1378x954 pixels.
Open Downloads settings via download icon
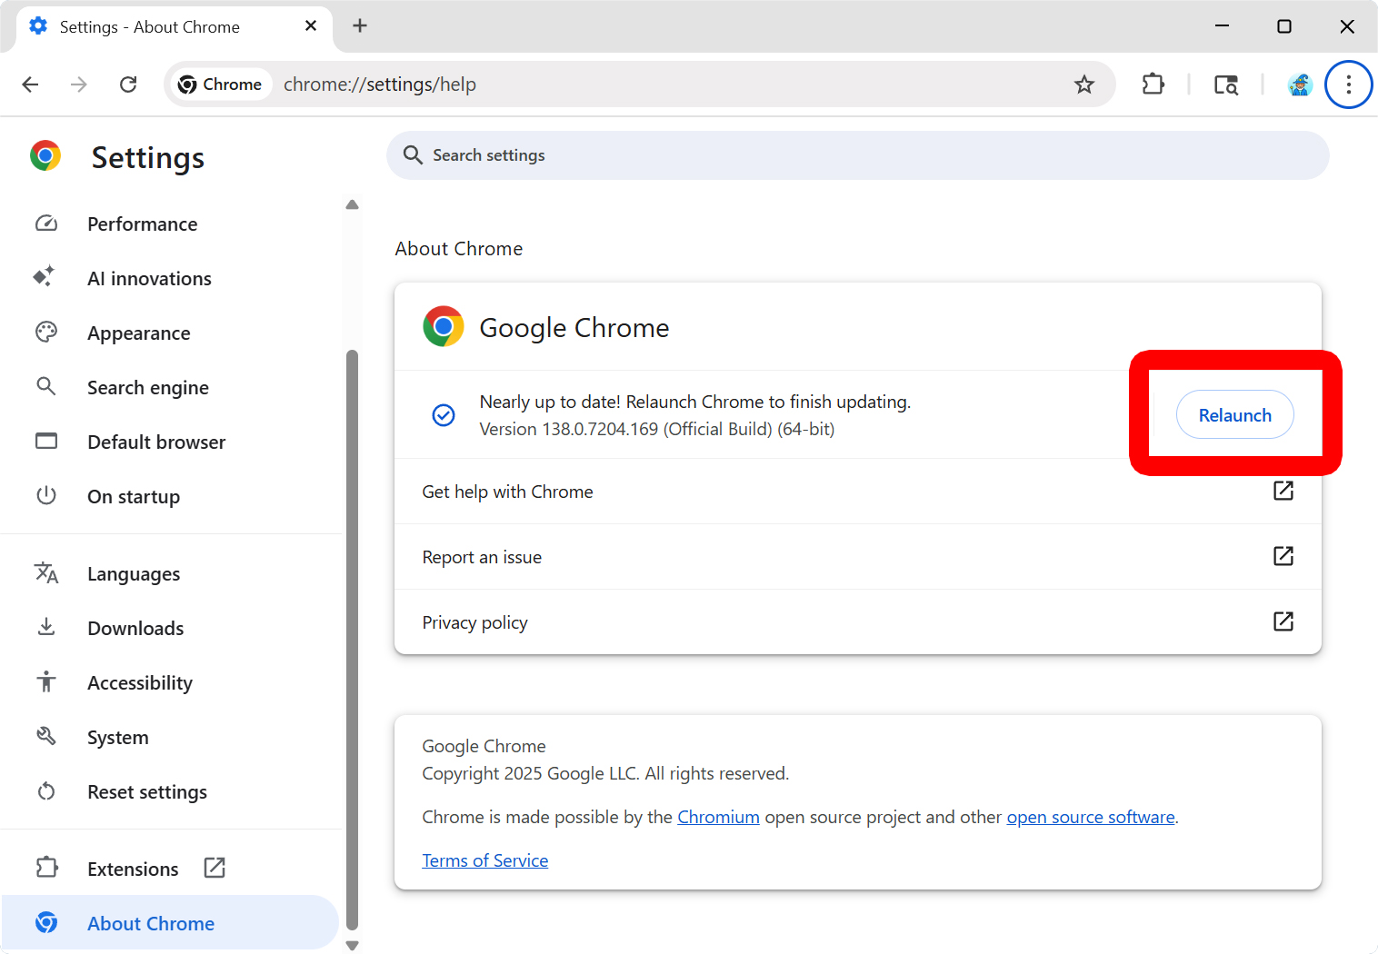46,627
